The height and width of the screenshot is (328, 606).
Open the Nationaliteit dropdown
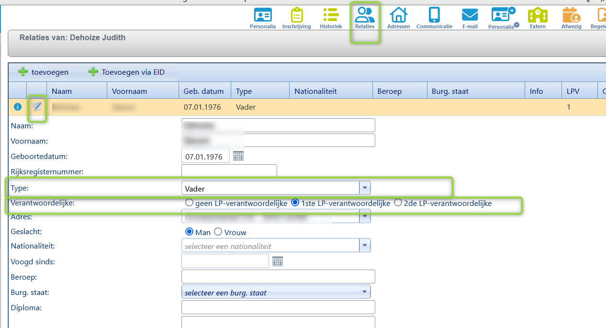point(365,246)
